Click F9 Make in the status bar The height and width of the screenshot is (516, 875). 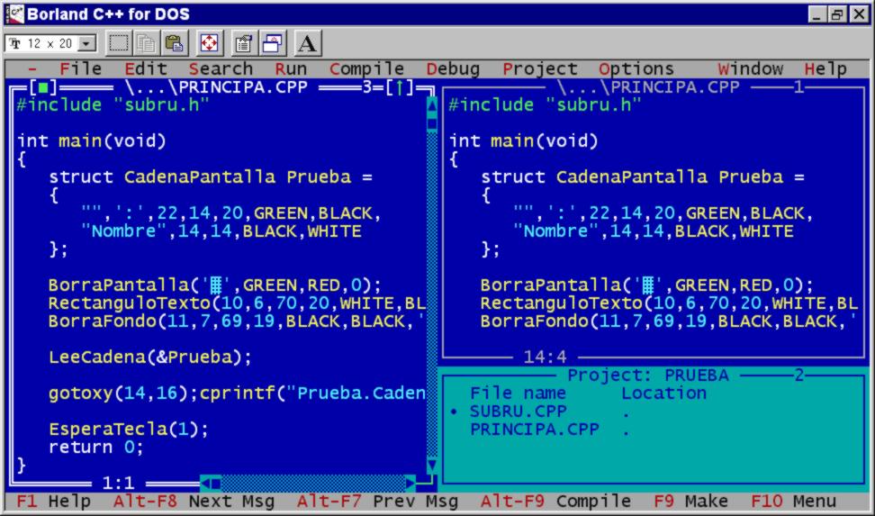[x=690, y=501]
